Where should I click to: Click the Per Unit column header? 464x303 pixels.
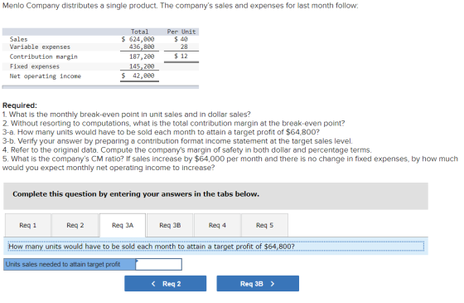[181, 32]
